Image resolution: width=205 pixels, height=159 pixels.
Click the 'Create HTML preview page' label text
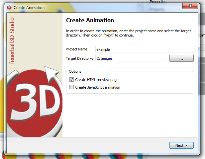coord(97,80)
